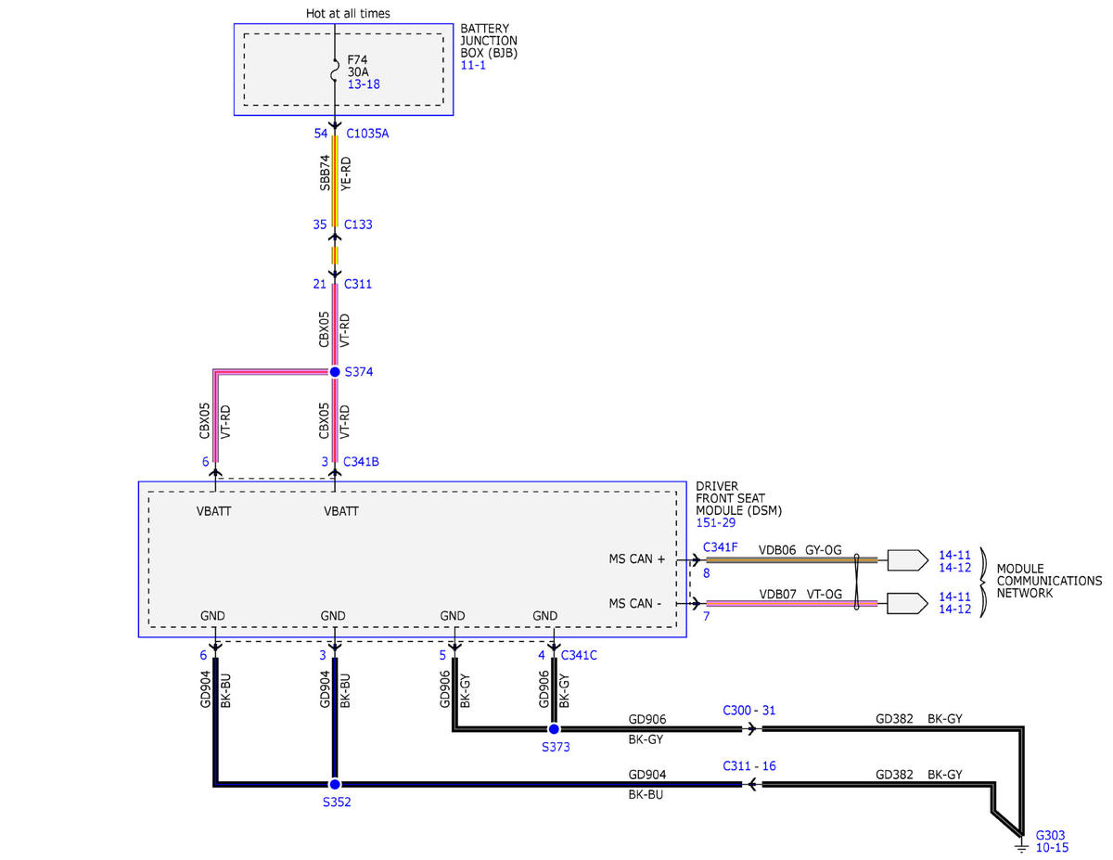
Task: Select the C311 - 16 connector label
Action: point(748,766)
